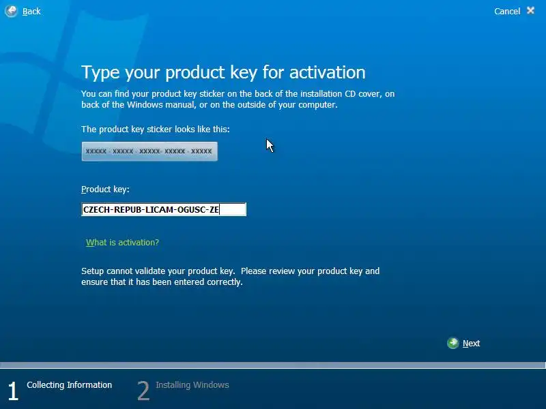Click 'The product key sticker looks like this:' text
Screen dimensions: 546x409
tap(156, 130)
